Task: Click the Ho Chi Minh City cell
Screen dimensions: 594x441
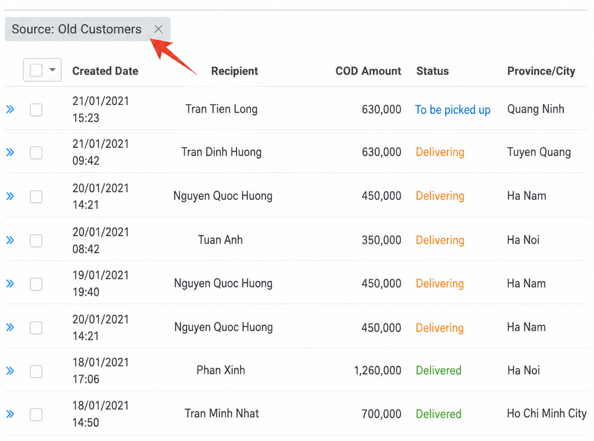Action: click(x=547, y=414)
